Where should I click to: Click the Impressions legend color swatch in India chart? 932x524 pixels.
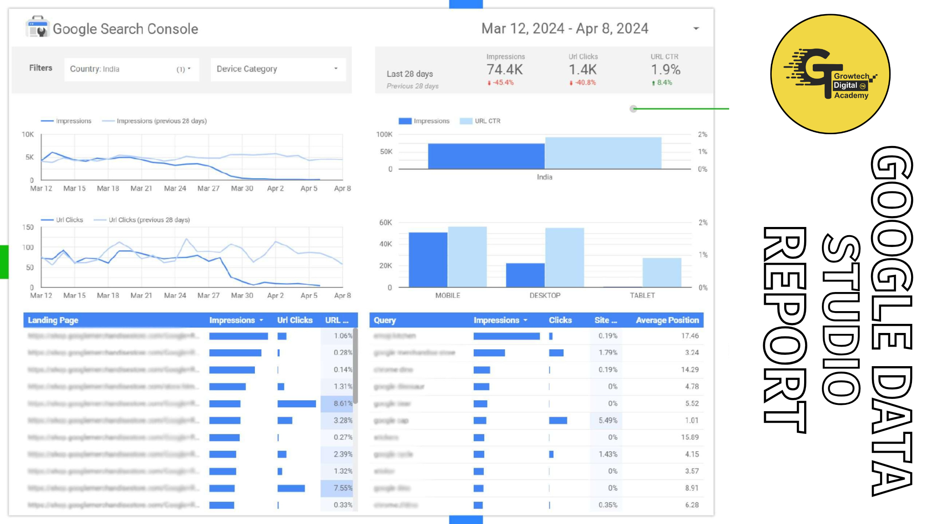(x=405, y=121)
